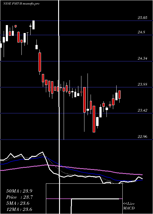Image resolution: width=153 pixels, height=214 pixels.
Task: Click the <<Live MACD label
Action: point(129,206)
